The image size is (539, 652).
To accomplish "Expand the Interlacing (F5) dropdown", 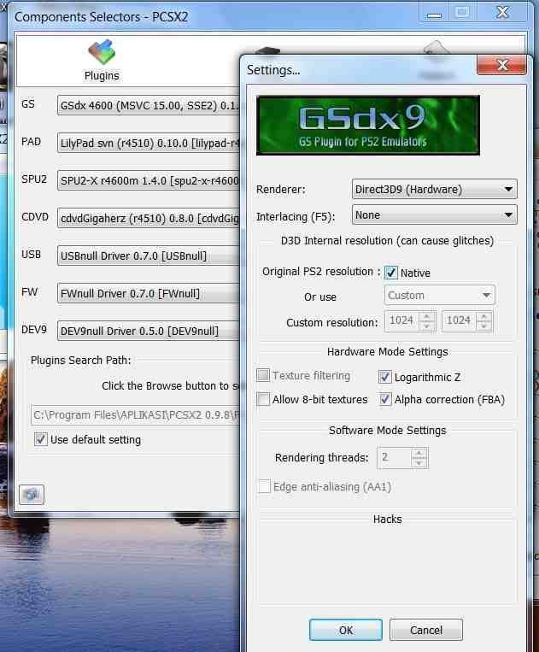I will tap(434, 215).
